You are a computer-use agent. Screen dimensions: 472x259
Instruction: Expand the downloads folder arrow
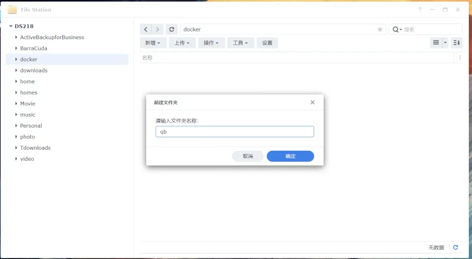(x=16, y=70)
